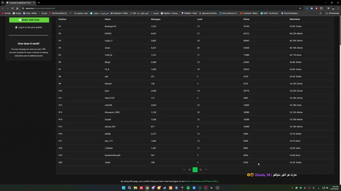Click the page vertical scrollbar
341x191 pixels.
click(x=340, y=31)
